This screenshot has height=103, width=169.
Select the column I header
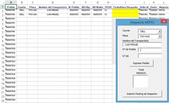click(x=125, y=2)
